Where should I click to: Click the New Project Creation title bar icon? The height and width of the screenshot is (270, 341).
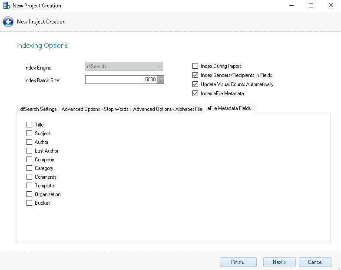pos(7,6)
